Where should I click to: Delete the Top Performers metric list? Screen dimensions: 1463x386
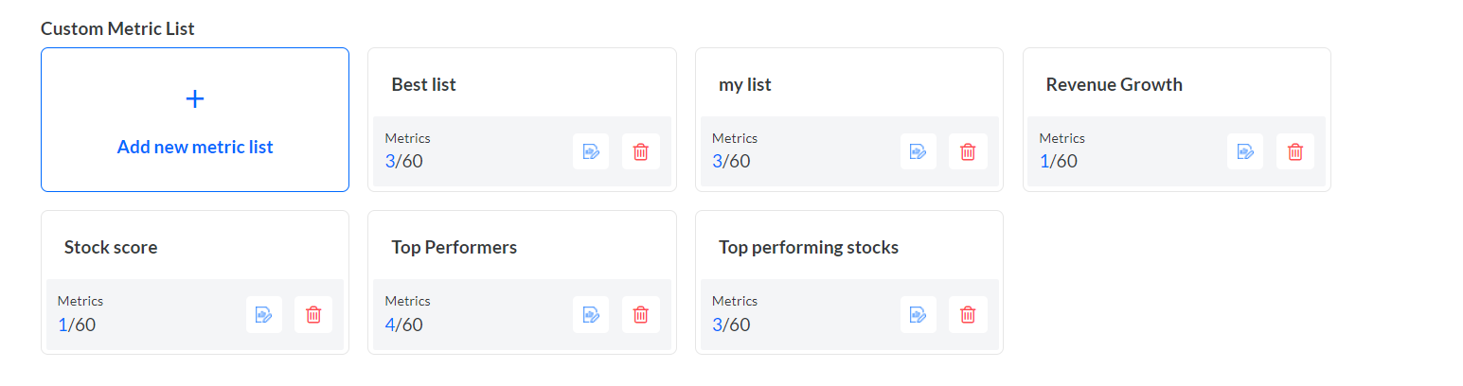click(641, 314)
